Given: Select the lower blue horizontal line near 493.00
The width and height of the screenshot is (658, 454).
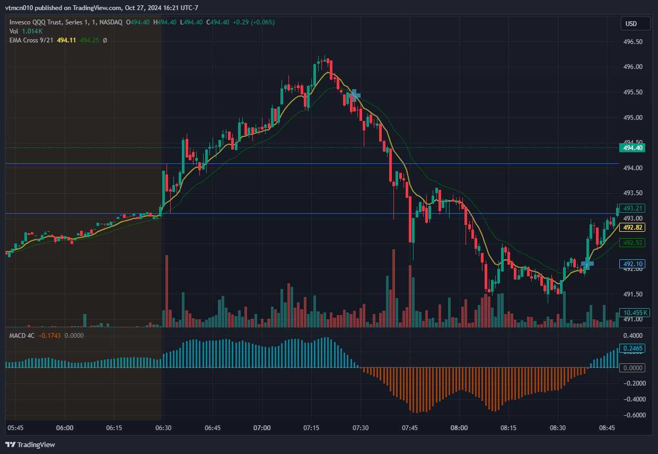Looking at the screenshot, I should pyautogui.click(x=318, y=214).
